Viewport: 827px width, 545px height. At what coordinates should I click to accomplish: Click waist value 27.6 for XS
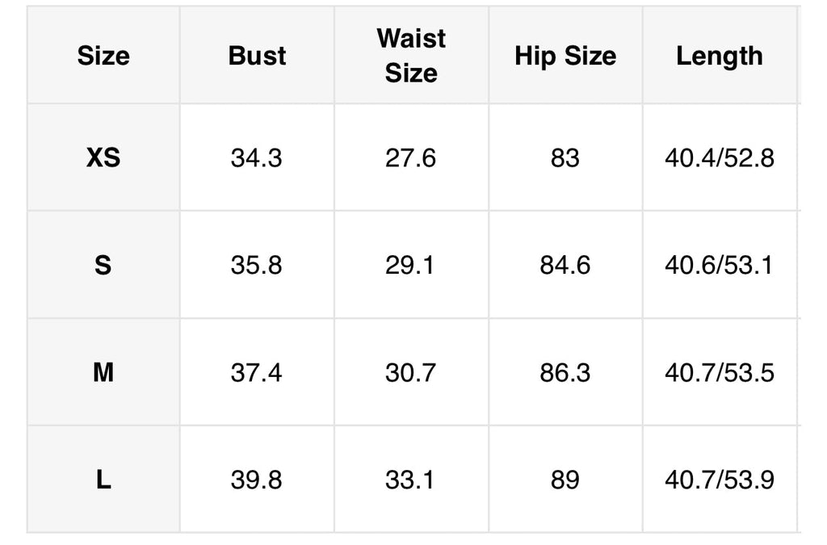(410, 157)
